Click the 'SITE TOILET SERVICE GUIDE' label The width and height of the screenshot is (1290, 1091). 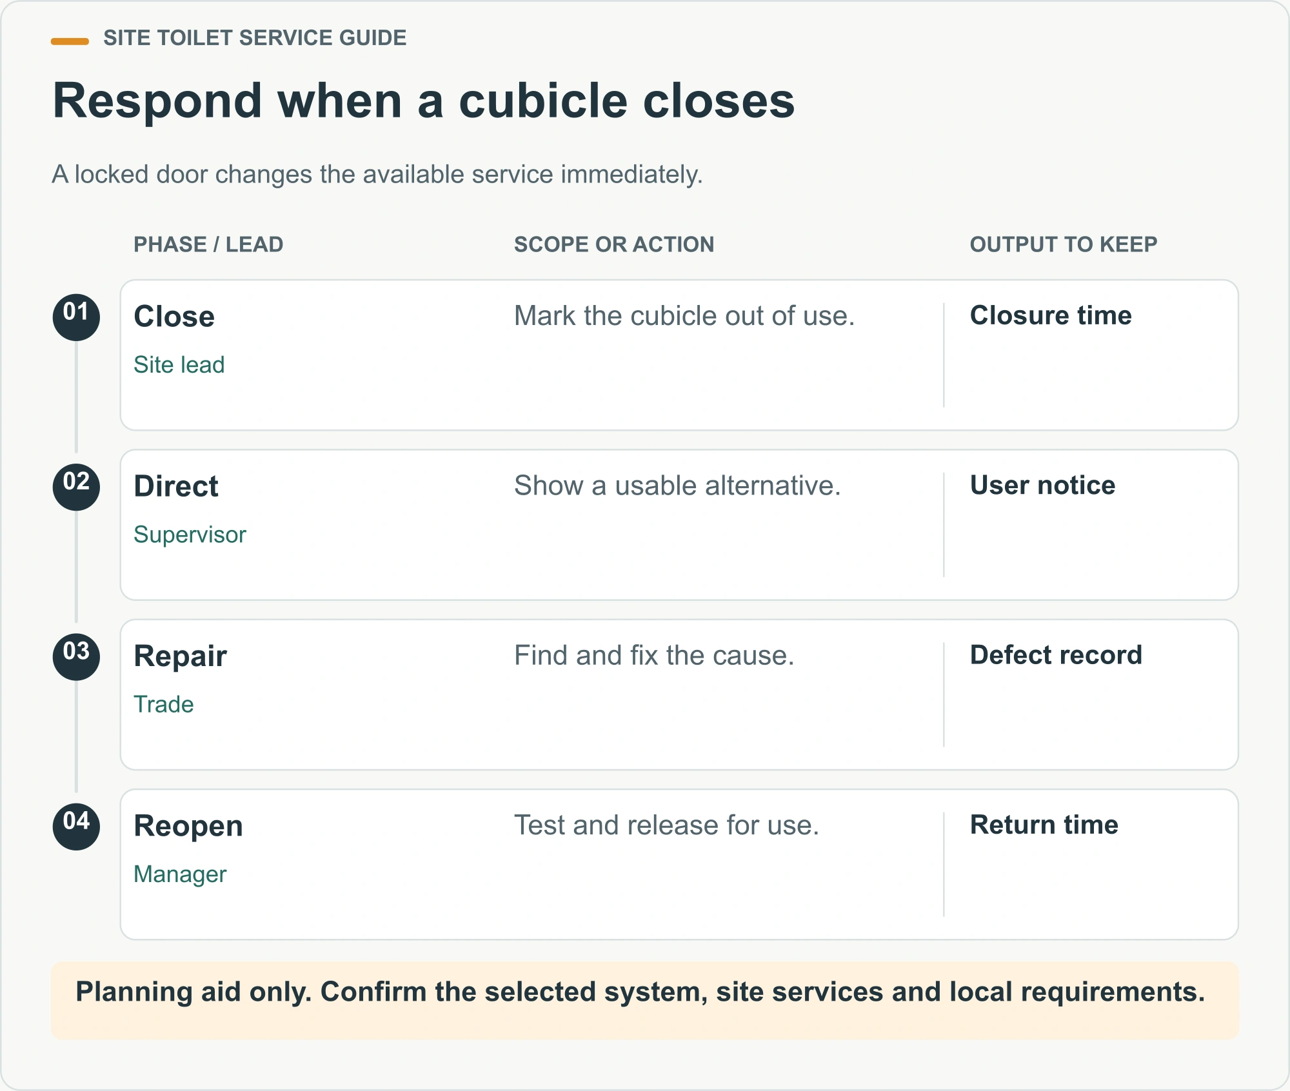click(255, 38)
